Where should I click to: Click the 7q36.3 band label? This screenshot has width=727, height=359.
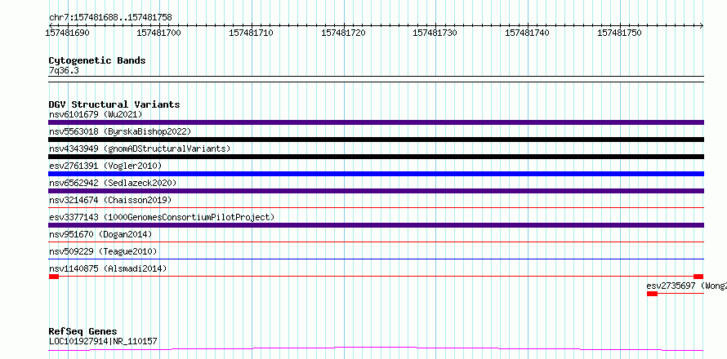coord(64,70)
